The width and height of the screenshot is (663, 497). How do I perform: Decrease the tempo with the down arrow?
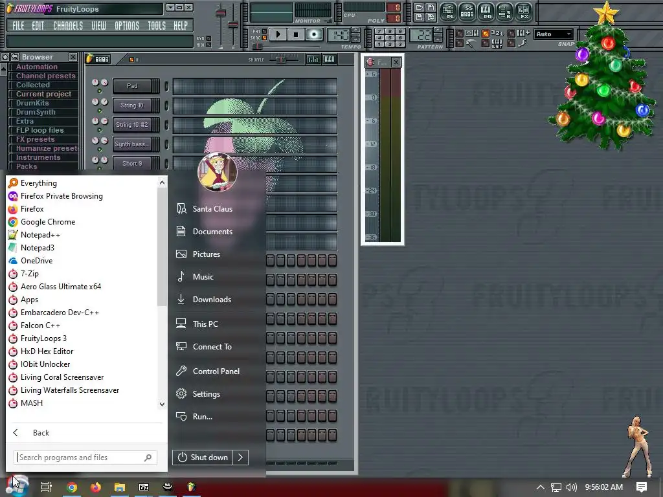[x=356, y=38]
